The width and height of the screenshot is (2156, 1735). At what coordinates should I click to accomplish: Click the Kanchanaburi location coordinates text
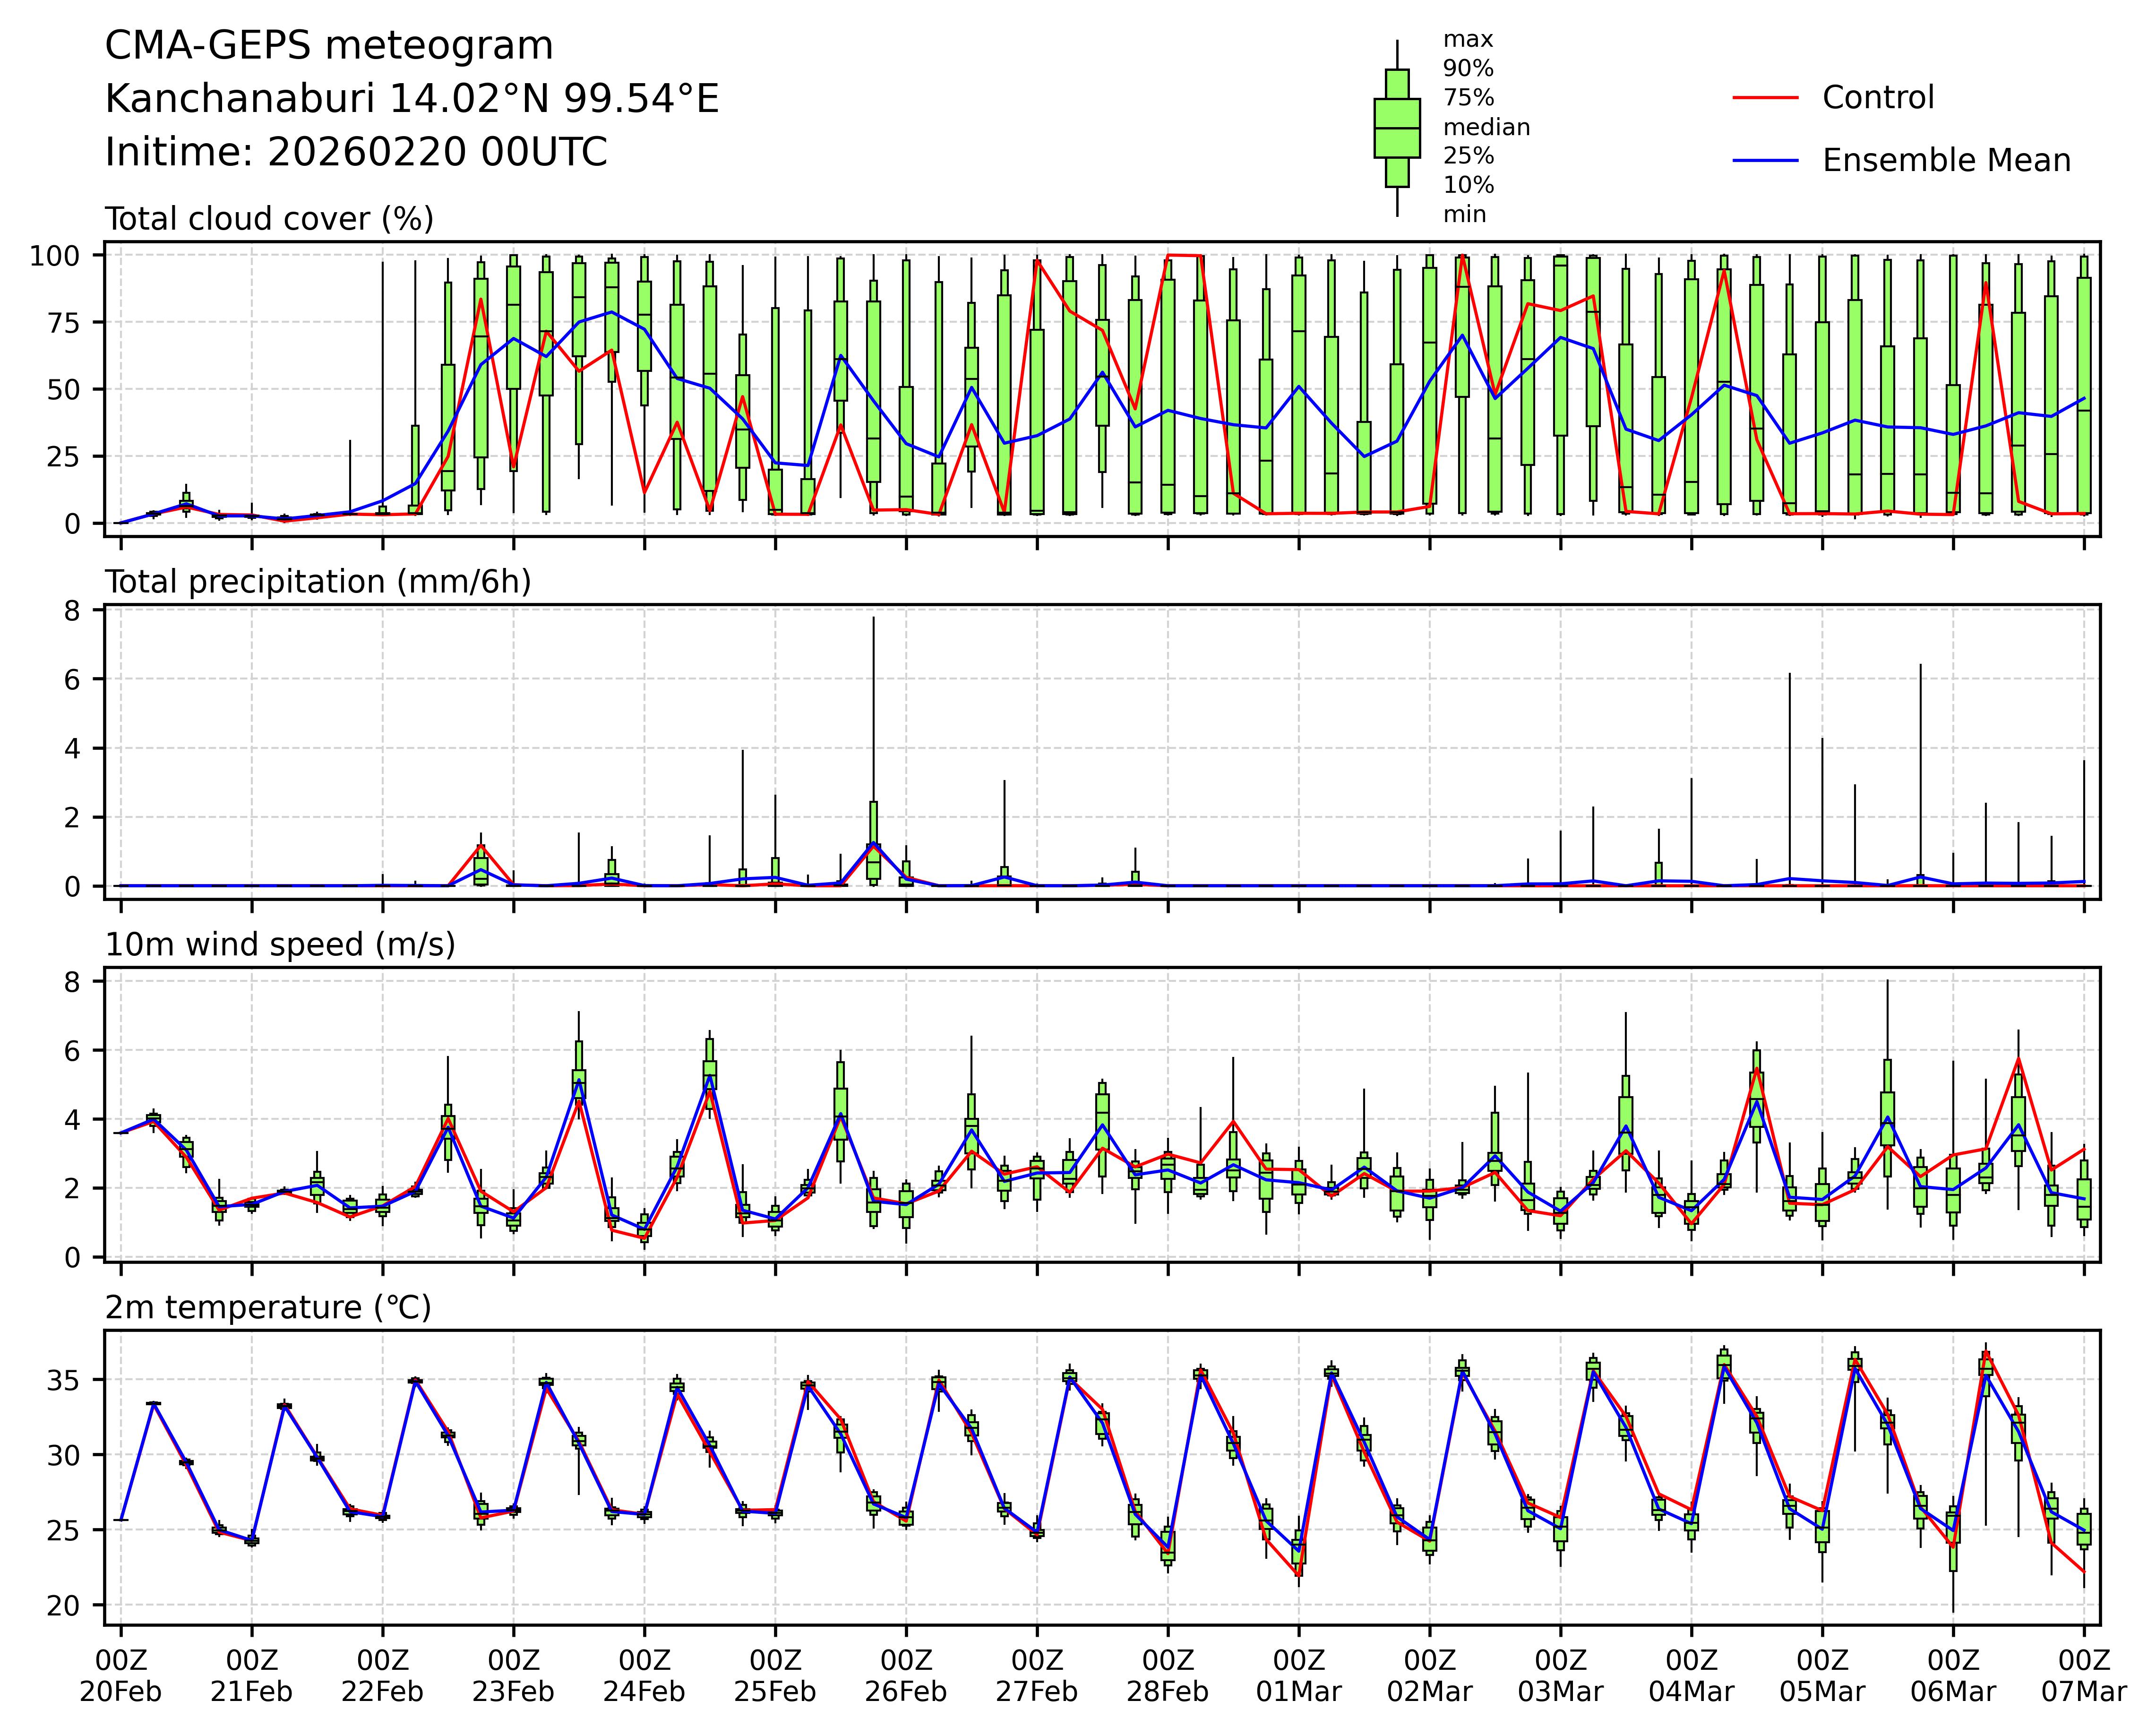(x=412, y=99)
